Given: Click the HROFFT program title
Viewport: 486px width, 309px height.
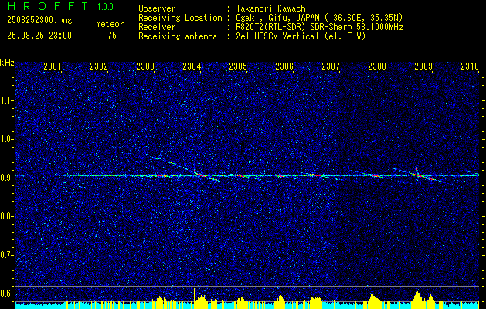Looking at the screenshot, I should pyautogui.click(x=48, y=6).
